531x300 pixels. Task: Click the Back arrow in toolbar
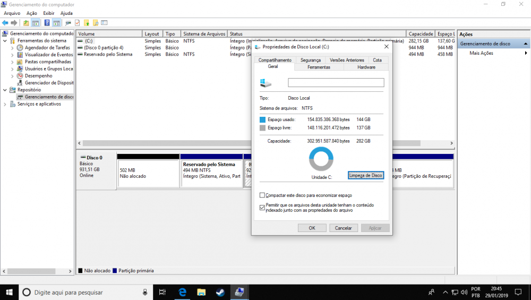pyautogui.click(x=5, y=23)
